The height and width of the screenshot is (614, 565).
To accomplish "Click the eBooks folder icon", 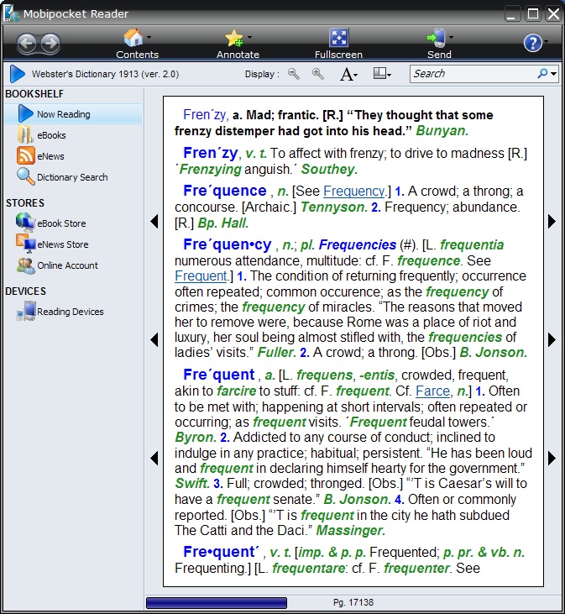I will (25, 134).
